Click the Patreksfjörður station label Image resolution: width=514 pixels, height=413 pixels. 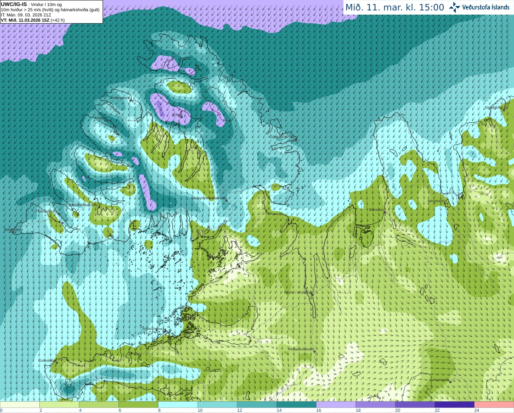point(47,211)
